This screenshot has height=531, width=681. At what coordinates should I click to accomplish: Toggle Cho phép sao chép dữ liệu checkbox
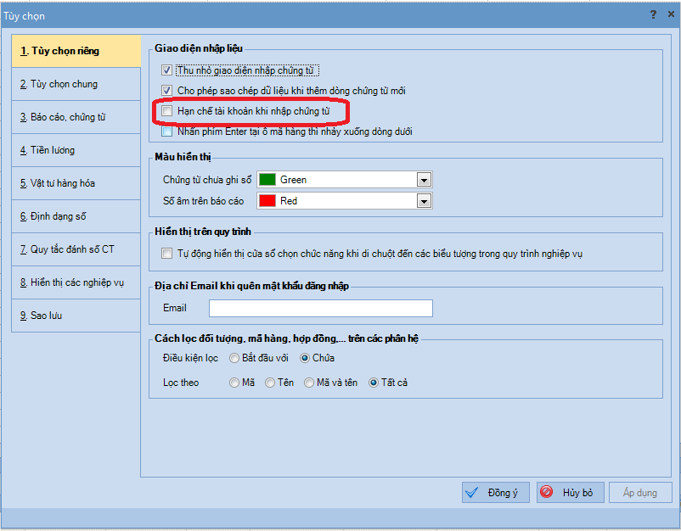click(x=167, y=91)
